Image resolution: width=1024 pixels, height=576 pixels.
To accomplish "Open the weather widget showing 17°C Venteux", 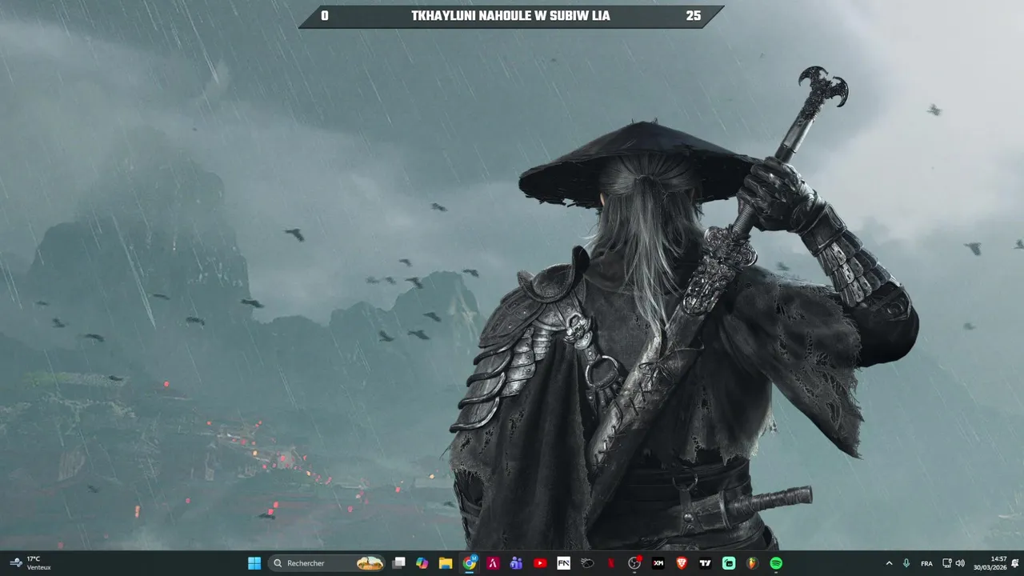I will coord(30,563).
